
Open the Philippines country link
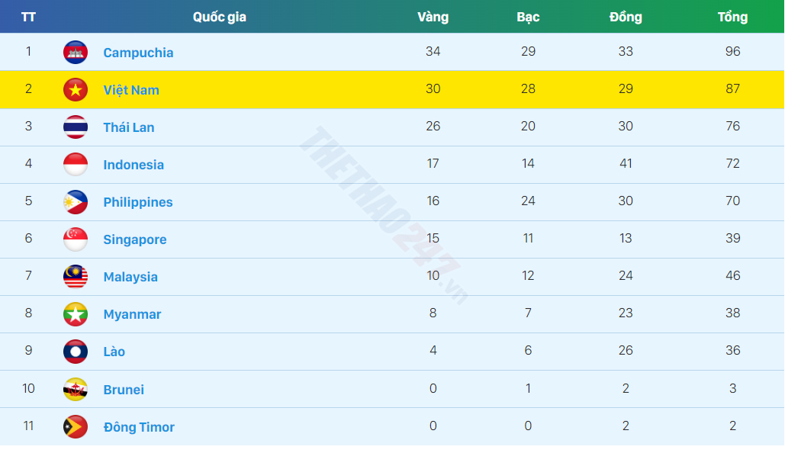[138, 202]
